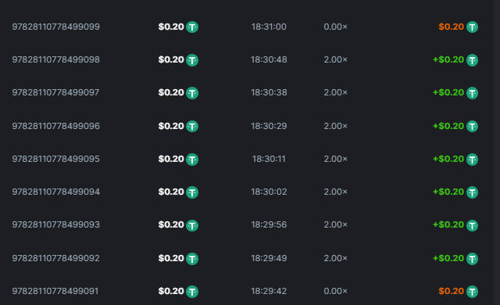The height and width of the screenshot is (305, 500).
Task: Click Tether icon beside +$0.20 at 18:29:49
Action: (x=472, y=259)
